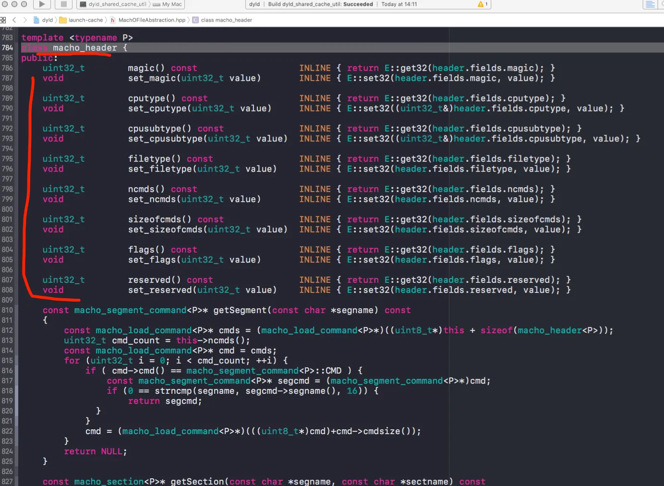This screenshot has width=664, height=486.
Task: Choose the My Mac run destination
Action: coord(168,4)
